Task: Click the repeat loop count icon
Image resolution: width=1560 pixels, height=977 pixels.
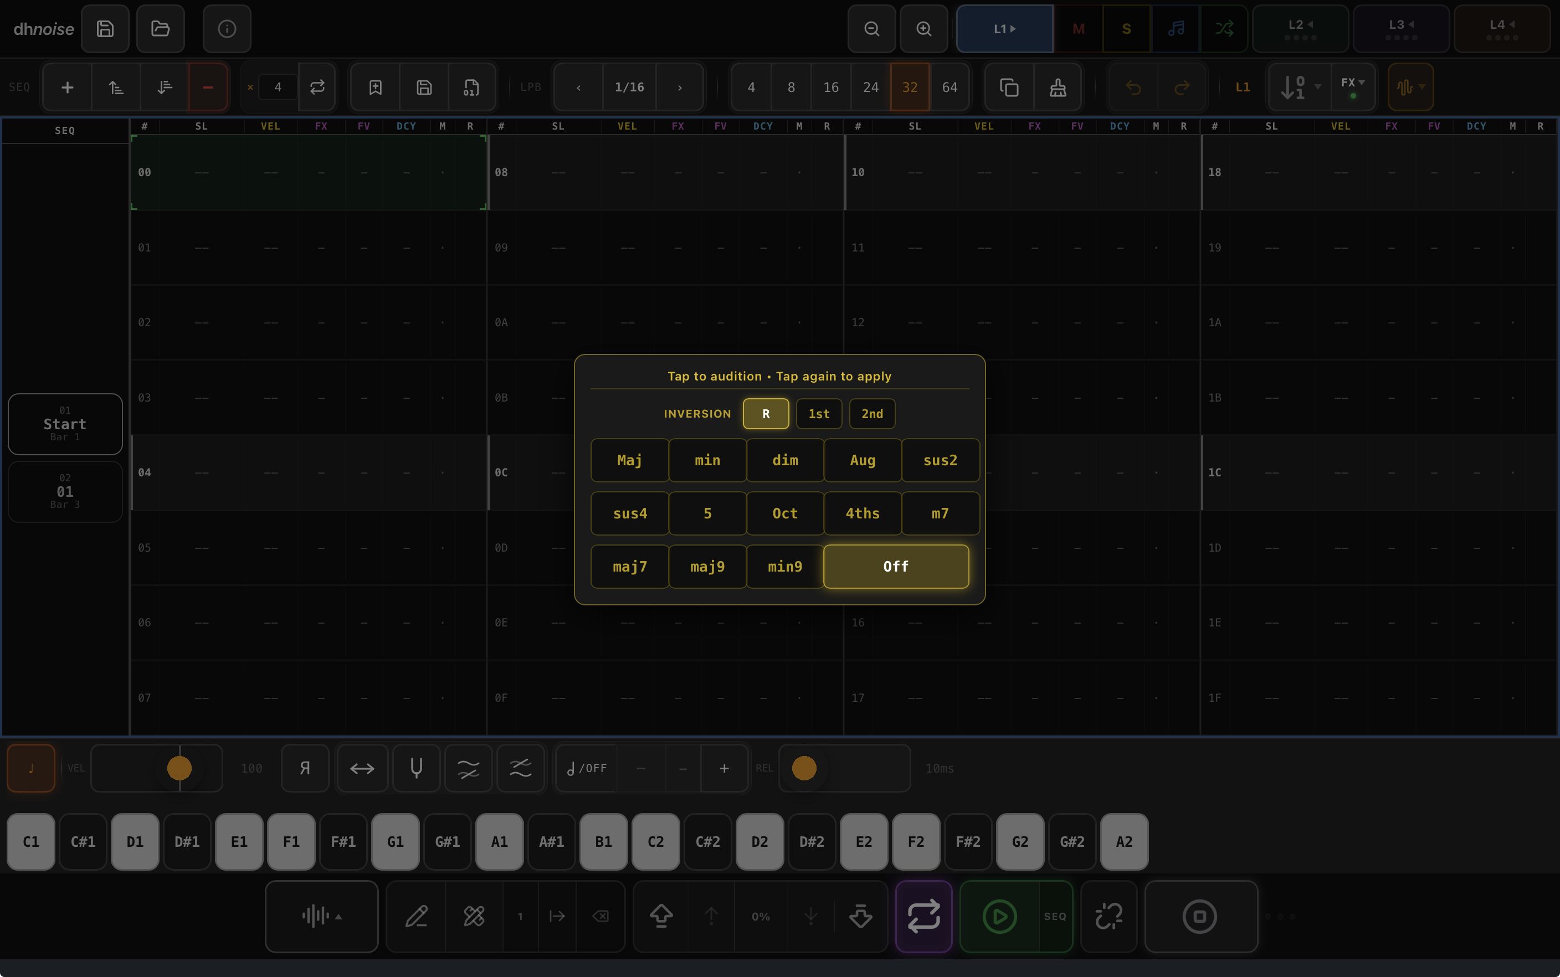Action: point(317,88)
